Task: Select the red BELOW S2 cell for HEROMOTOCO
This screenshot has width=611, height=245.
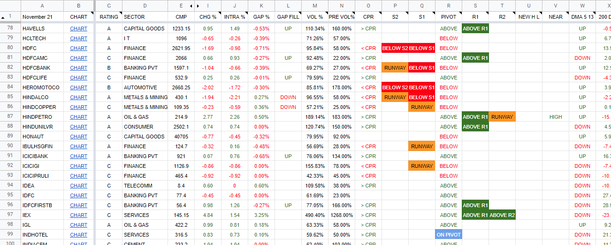Action: (395, 87)
